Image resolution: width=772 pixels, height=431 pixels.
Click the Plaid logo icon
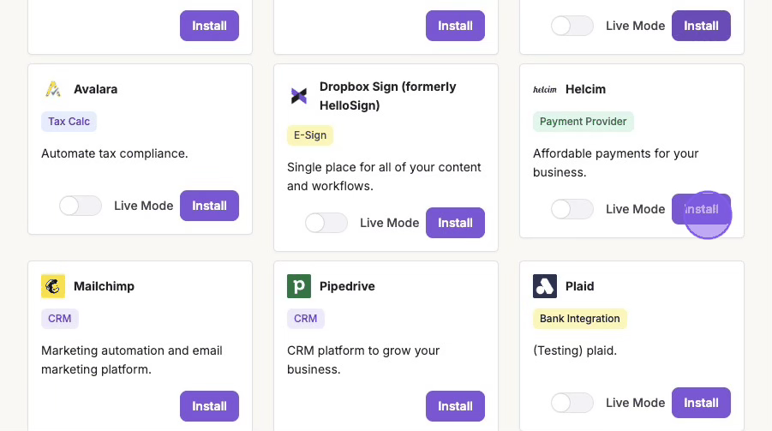[545, 286]
